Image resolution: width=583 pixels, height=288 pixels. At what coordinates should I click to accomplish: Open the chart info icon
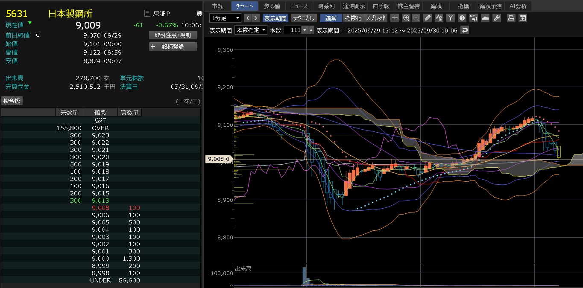pyautogui.click(x=462, y=18)
